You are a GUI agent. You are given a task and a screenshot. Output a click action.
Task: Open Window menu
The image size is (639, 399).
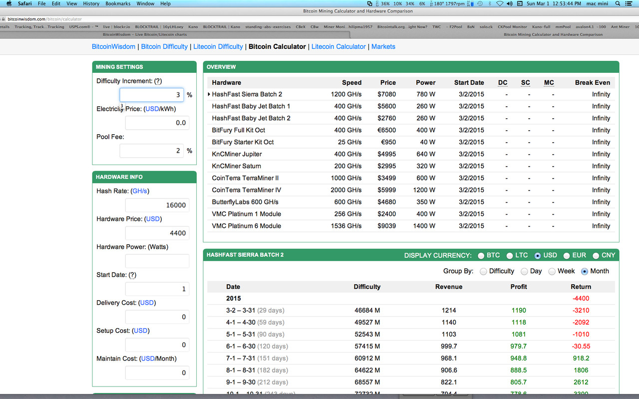145,3
